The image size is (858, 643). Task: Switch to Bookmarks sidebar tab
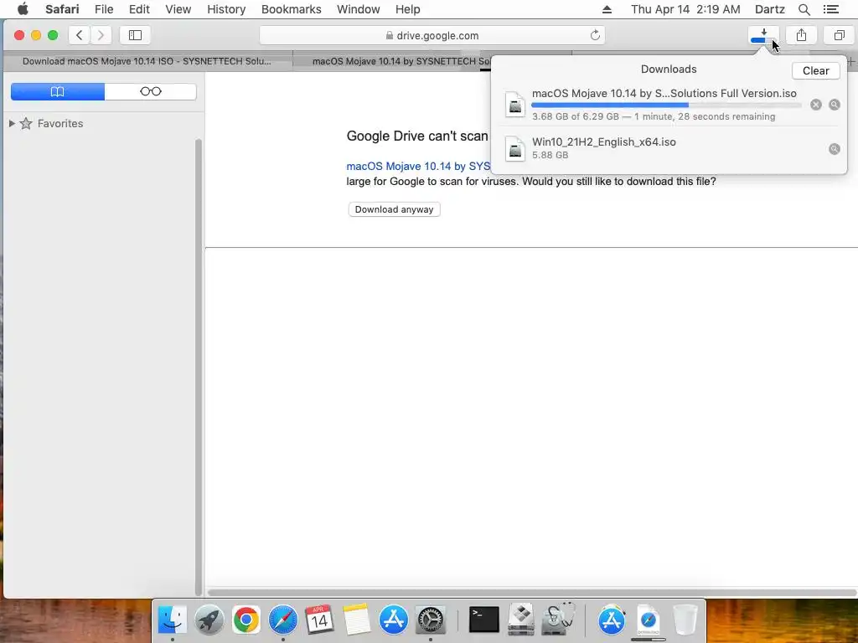(58, 91)
